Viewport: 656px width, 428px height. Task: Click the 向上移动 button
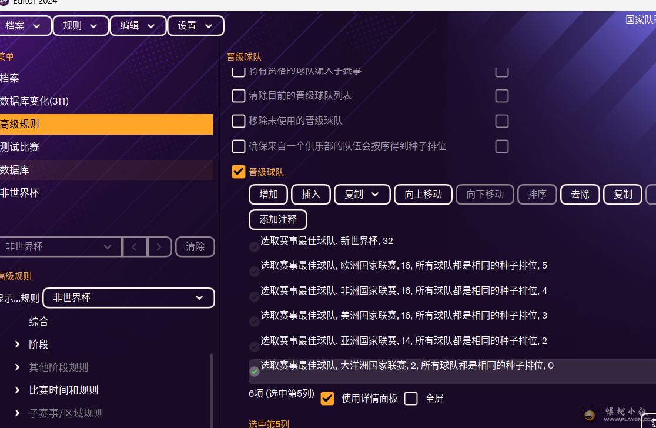[423, 195]
